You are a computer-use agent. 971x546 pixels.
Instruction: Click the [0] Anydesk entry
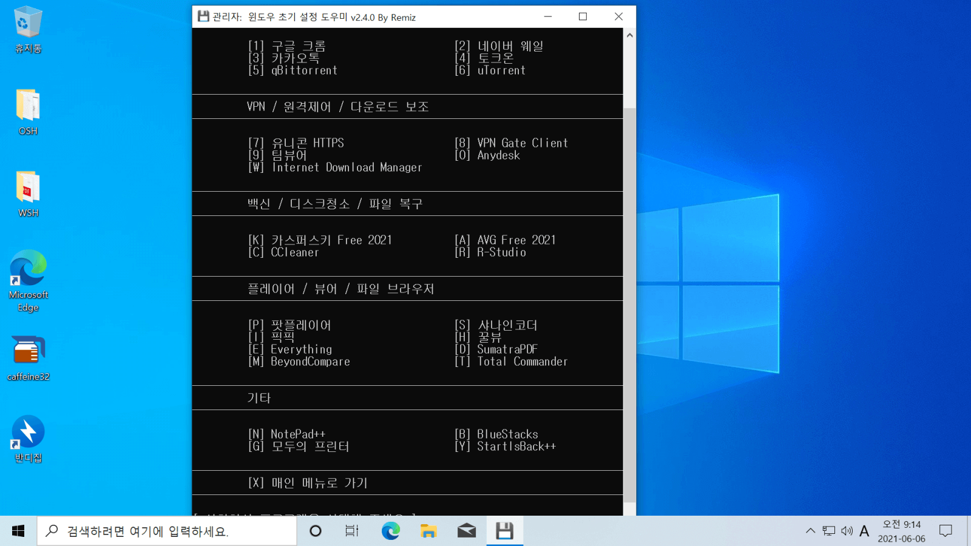point(487,155)
